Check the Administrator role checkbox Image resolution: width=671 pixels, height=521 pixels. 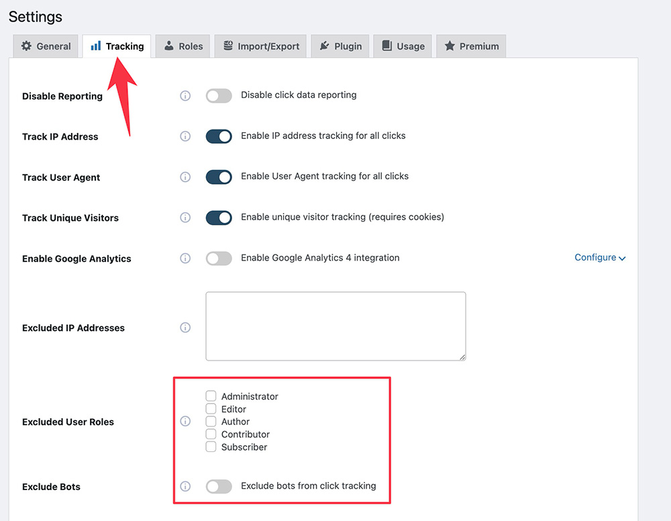click(211, 396)
